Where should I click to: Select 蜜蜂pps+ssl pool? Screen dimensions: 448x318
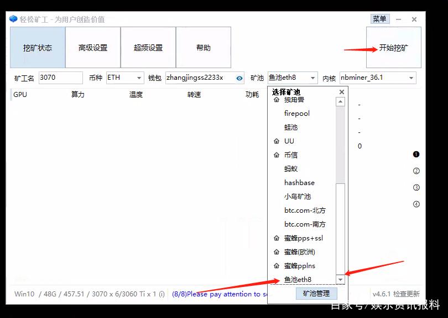(x=303, y=238)
